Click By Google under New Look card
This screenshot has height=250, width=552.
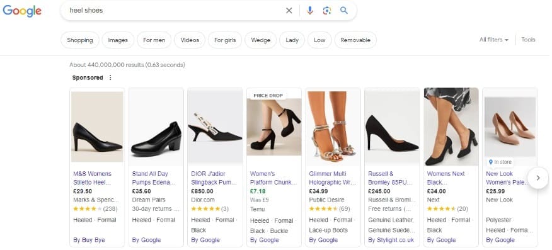click(x=500, y=240)
